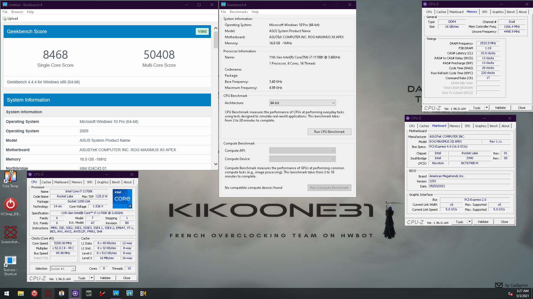Viewport: 533px width, 299px height.
Task: Click Validate in CPU-Z Mainboard window
Action: click(x=483, y=222)
